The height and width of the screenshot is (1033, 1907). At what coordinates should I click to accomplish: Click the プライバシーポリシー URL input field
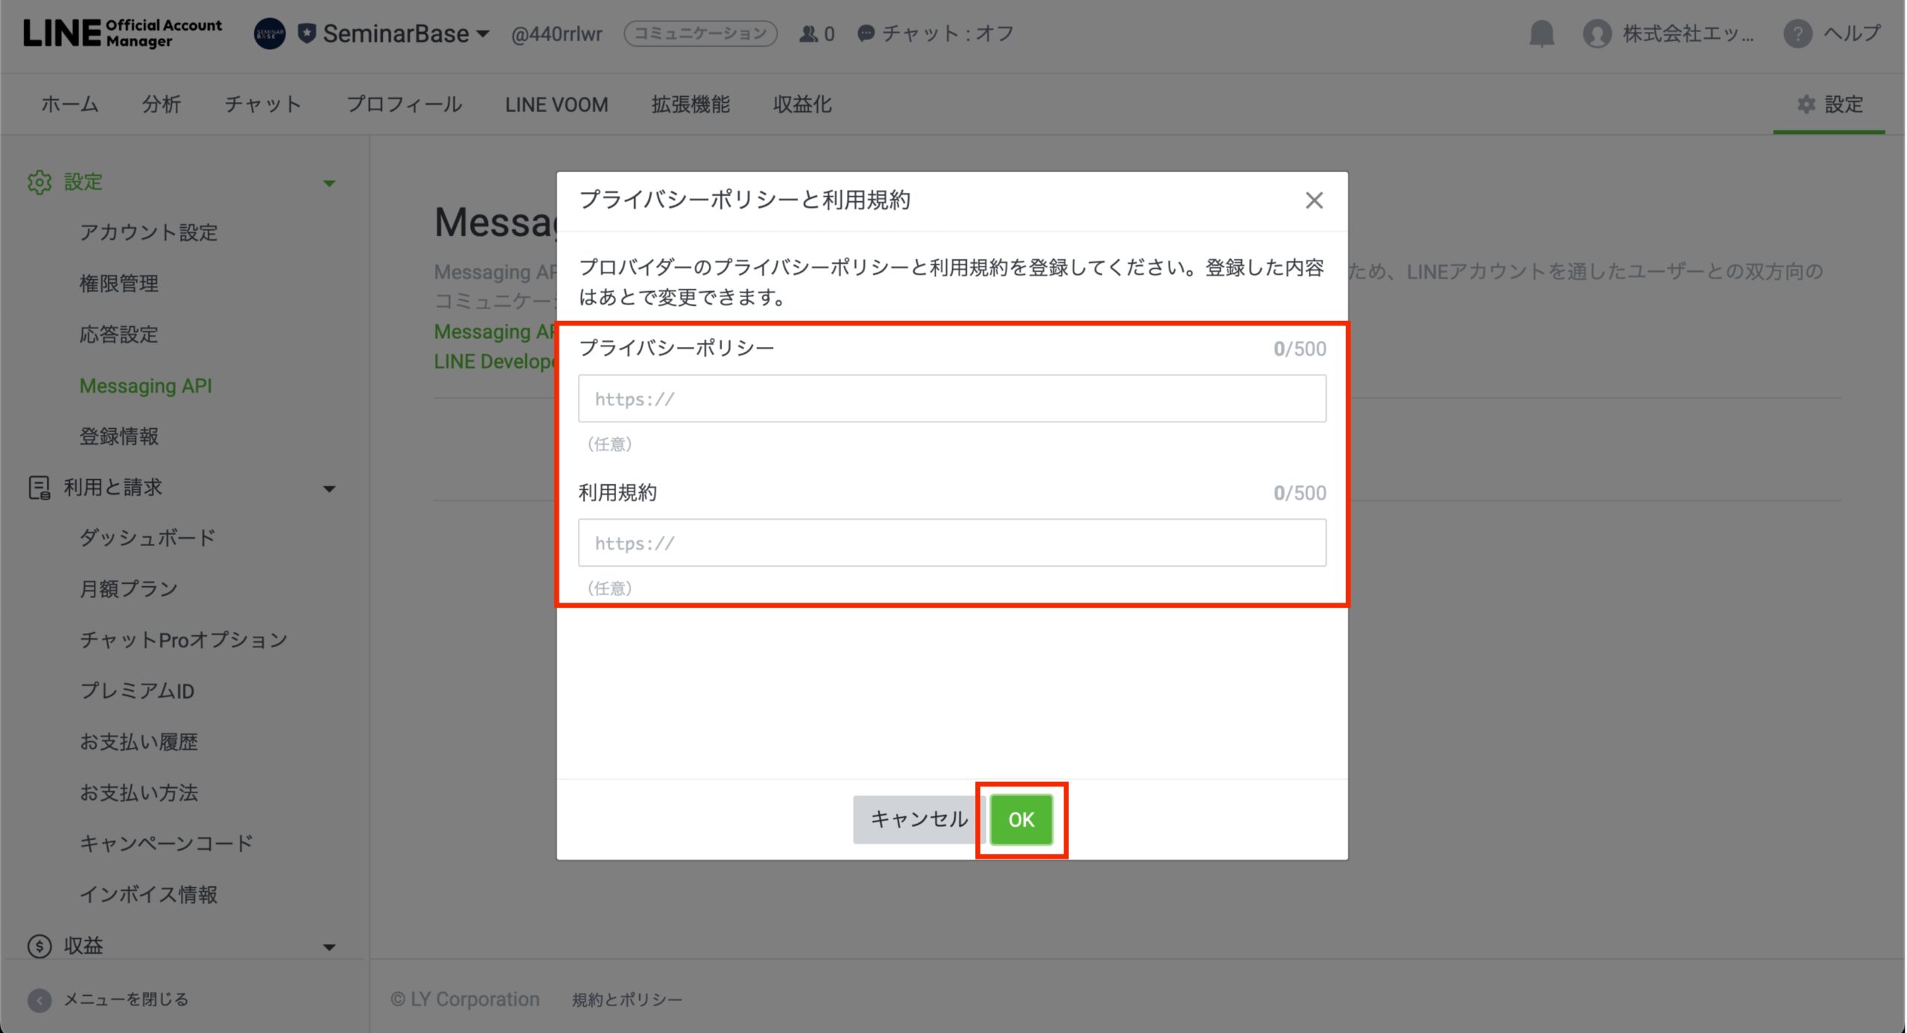[x=952, y=399]
